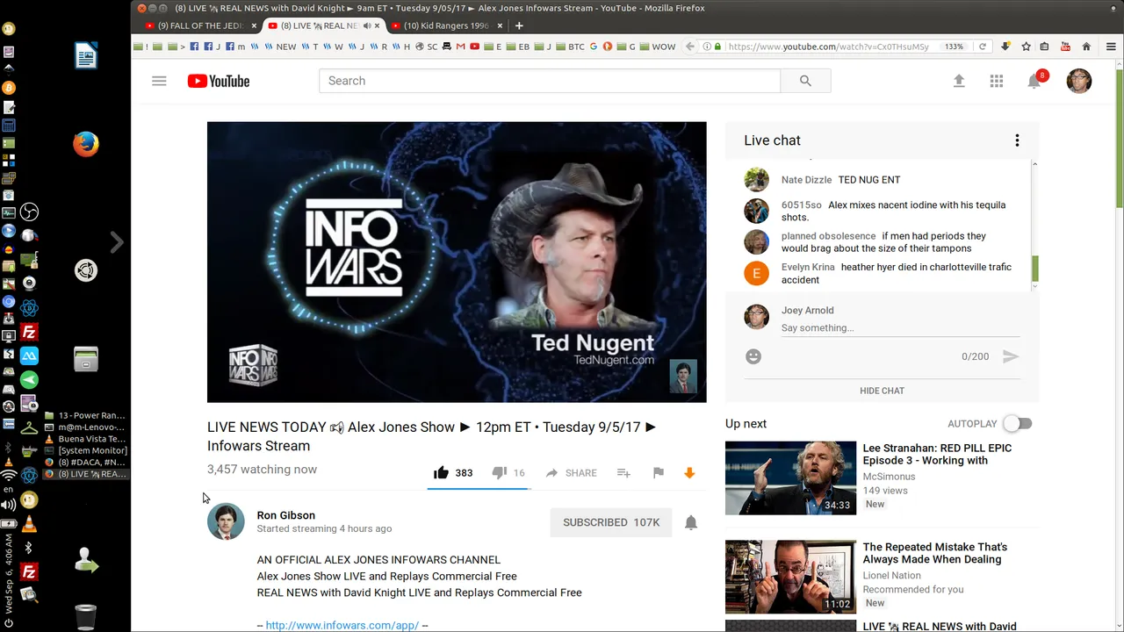Open the WOW bookmarks folder
Image resolution: width=1124 pixels, height=632 pixels.
(x=658, y=47)
